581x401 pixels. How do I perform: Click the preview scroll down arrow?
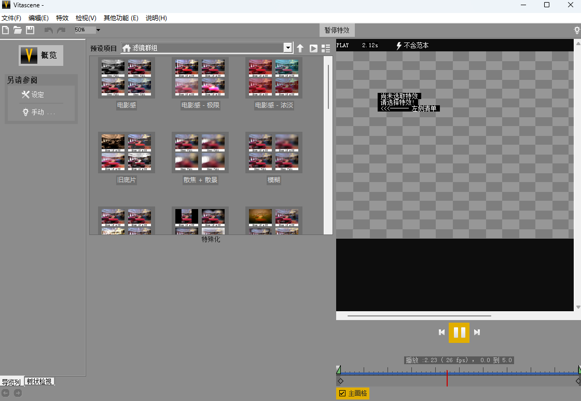578,307
